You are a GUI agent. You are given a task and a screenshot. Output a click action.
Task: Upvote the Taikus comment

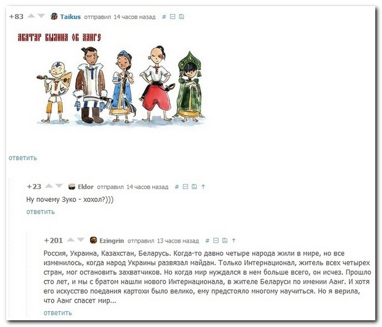[x=31, y=16]
